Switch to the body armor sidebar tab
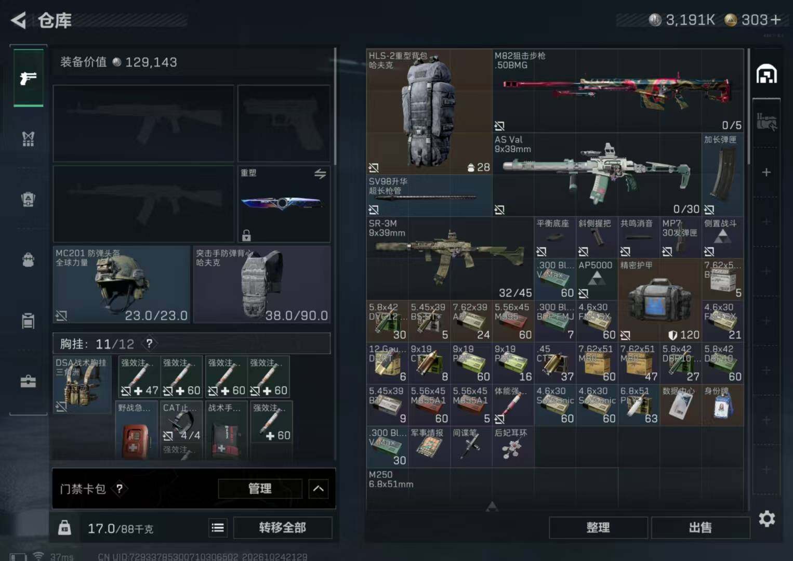 pos(28,199)
